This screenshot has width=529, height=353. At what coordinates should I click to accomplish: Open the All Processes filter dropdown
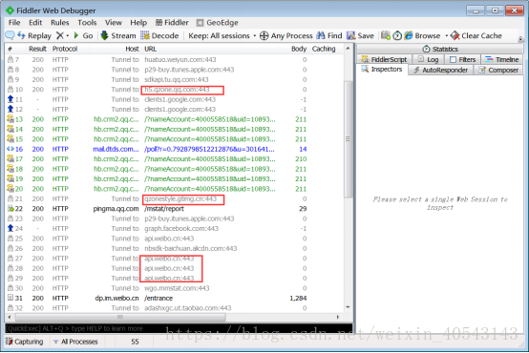[75, 342]
